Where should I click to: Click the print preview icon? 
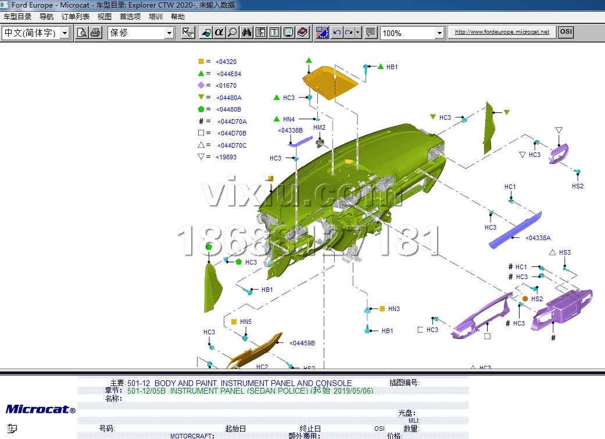pyautogui.click(x=83, y=33)
